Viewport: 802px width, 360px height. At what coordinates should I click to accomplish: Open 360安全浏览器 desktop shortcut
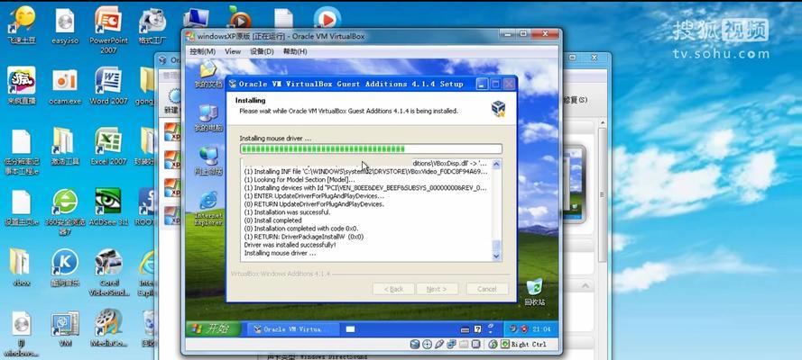66,212
